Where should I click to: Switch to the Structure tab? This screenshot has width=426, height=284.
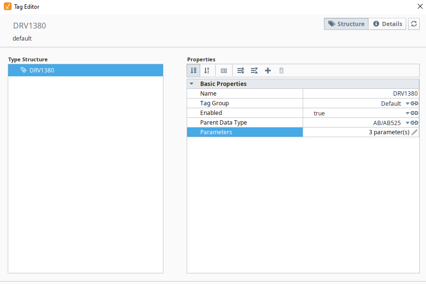346,24
